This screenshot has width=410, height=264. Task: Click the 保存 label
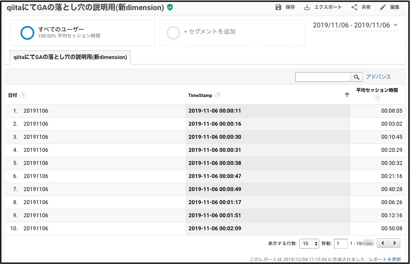(x=290, y=7)
